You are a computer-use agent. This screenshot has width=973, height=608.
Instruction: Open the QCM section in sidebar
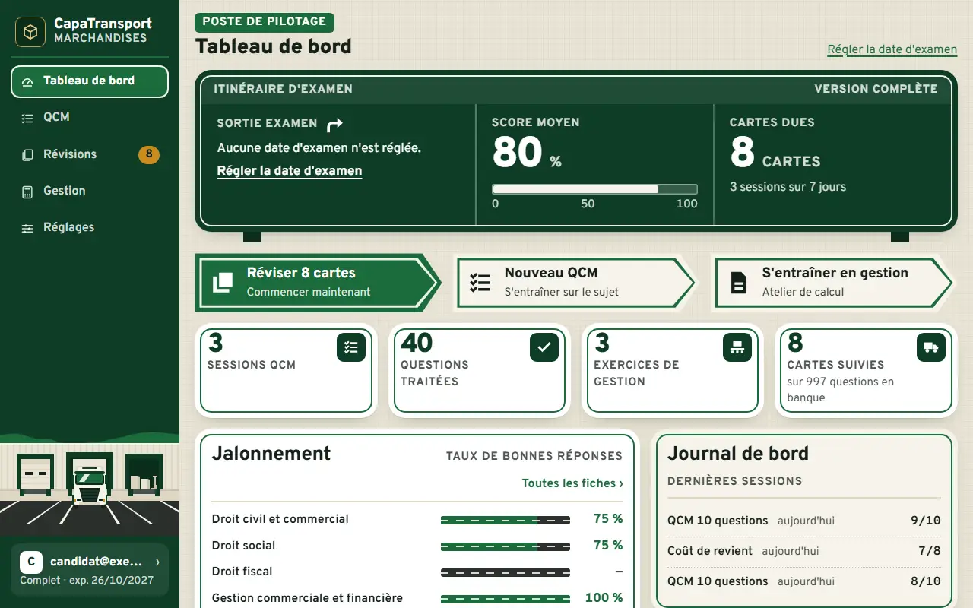pyautogui.click(x=90, y=118)
